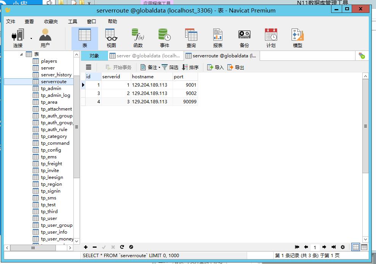Switch to form view mode

[x=364, y=247]
